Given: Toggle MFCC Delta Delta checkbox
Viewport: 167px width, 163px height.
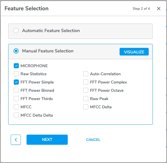Looking at the screenshot, I should pos(16,115).
